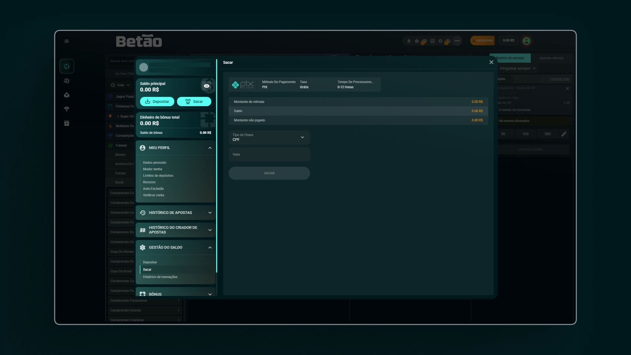Open the three-dots more options icon
Image resolution: width=631 pixels, height=355 pixels.
[457, 41]
